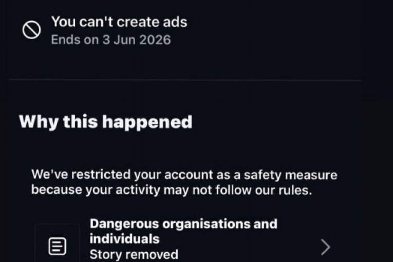The image size is (393, 262).
Task: Expand the Dangerous organisations chevron arrow
Action: click(x=325, y=247)
